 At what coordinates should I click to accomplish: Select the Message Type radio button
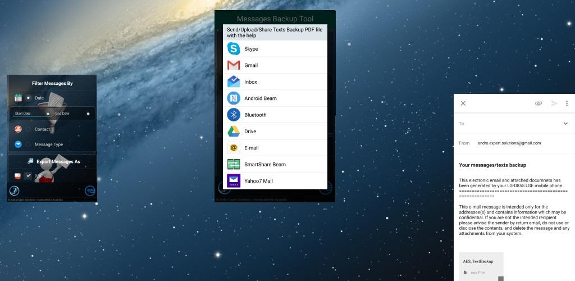pyautogui.click(x=29, y=144)
